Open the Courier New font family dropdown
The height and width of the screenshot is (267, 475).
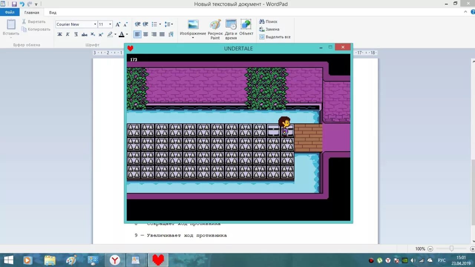95,24
